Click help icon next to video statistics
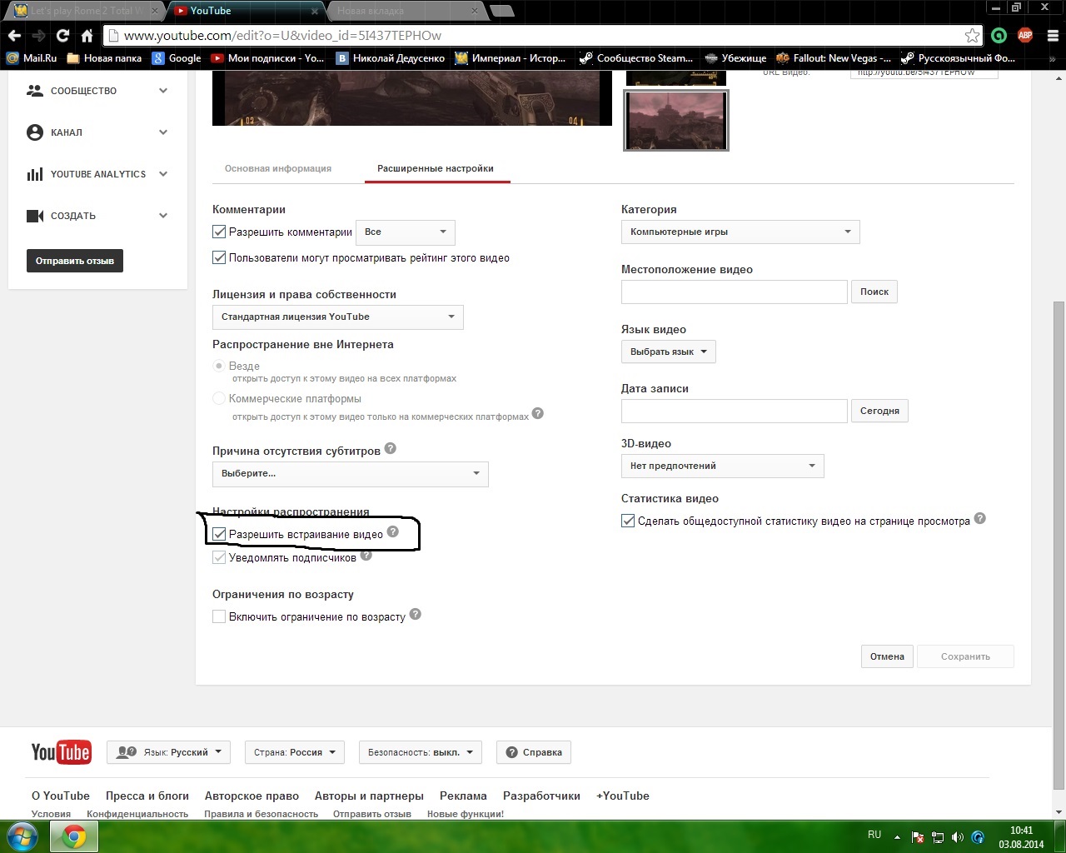The image size is (1066, 853). pos(980,519)
